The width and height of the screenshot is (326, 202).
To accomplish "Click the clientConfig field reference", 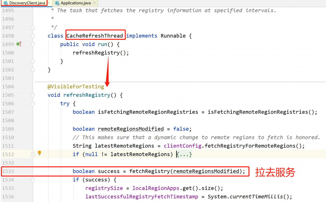I will coord(182,146).
